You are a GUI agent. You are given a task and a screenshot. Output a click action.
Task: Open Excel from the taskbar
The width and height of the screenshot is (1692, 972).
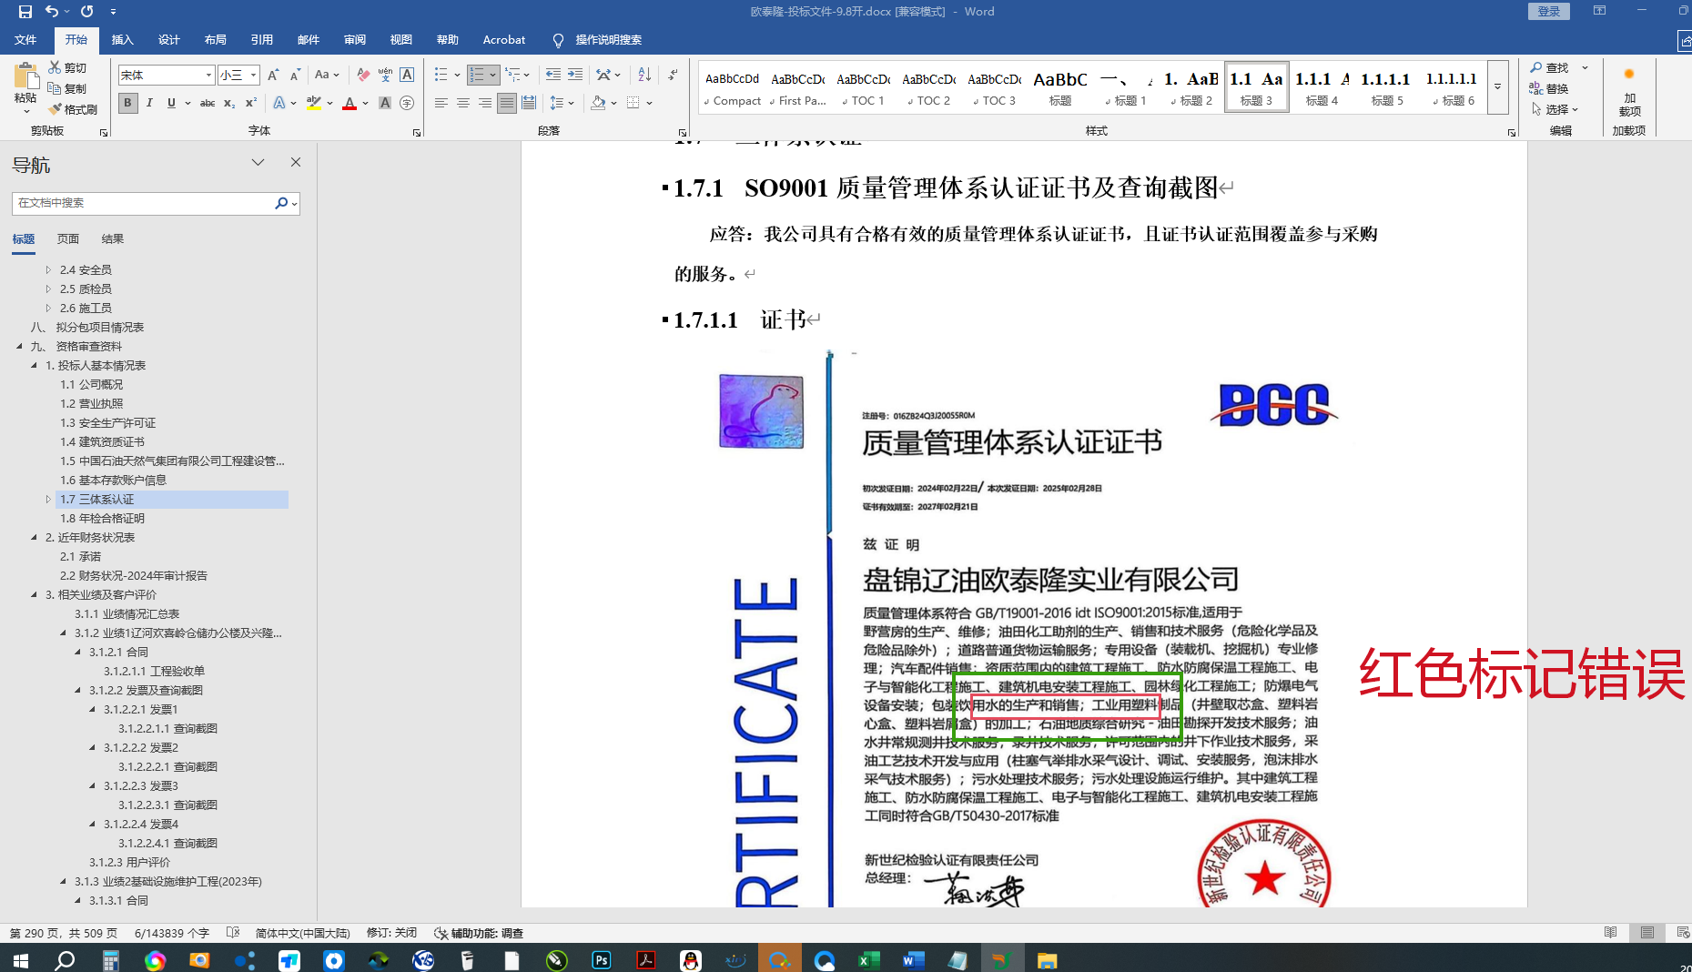point(868,959)
